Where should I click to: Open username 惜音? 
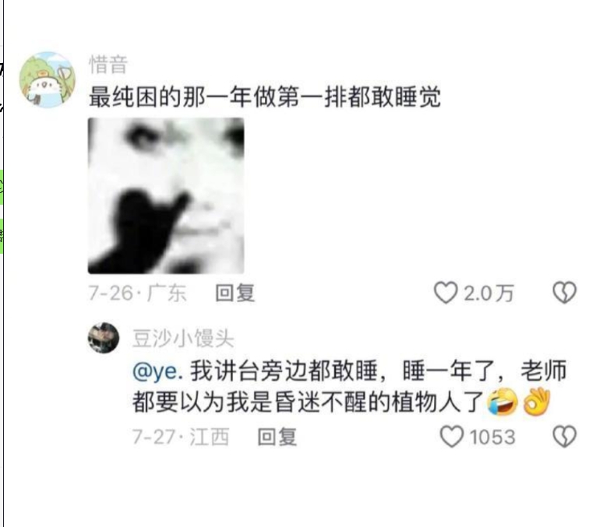[x=108, y=64]
